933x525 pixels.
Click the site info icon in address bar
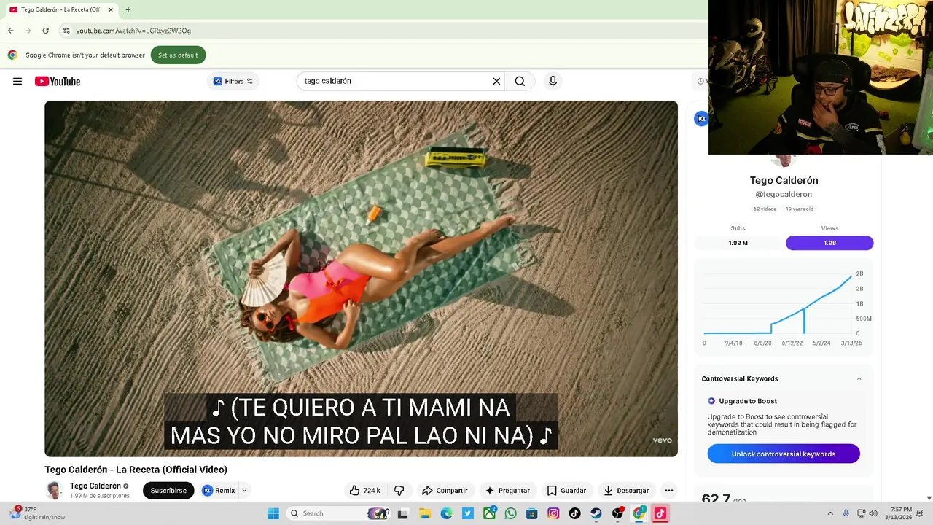point(66,31)
